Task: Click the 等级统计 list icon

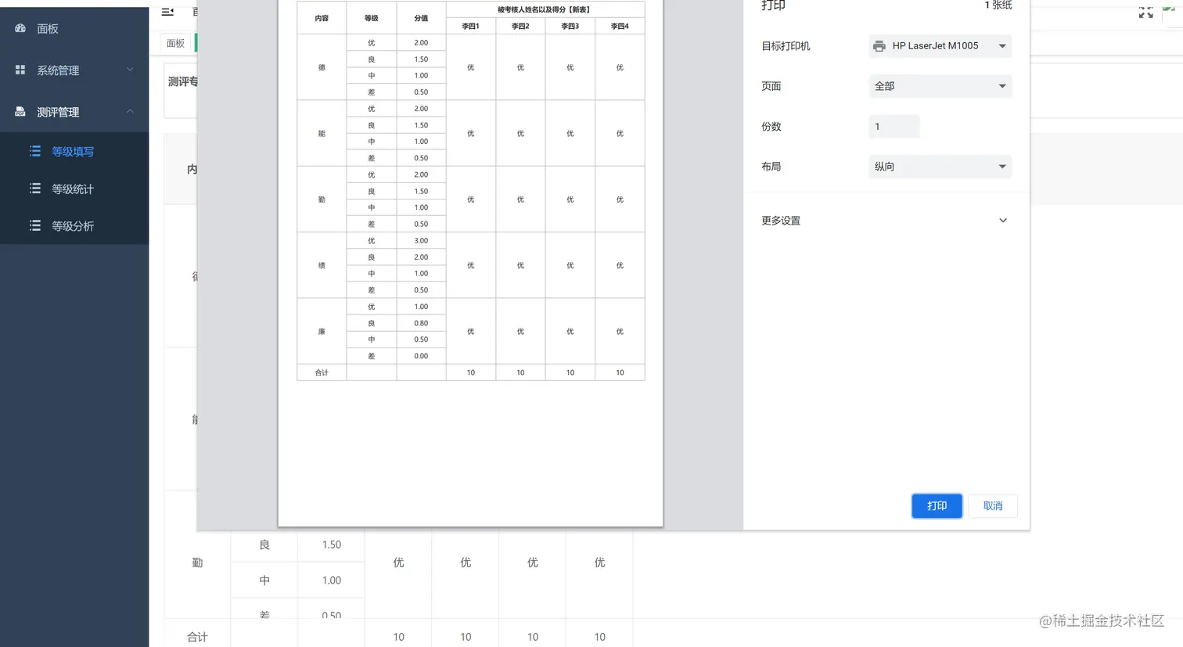Action: point(35,189)
